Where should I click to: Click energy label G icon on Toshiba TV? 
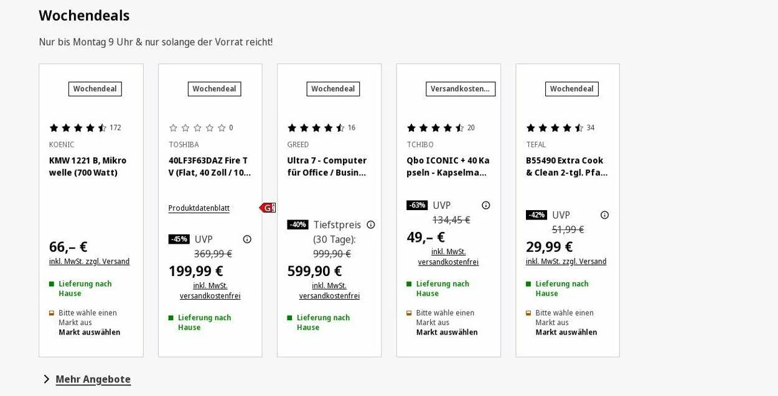pyautogui.click(x=268, y=208)
